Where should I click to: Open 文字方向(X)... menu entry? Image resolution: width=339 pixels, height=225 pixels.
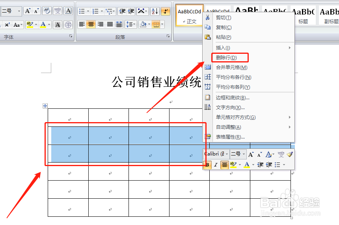coord(249,108)
